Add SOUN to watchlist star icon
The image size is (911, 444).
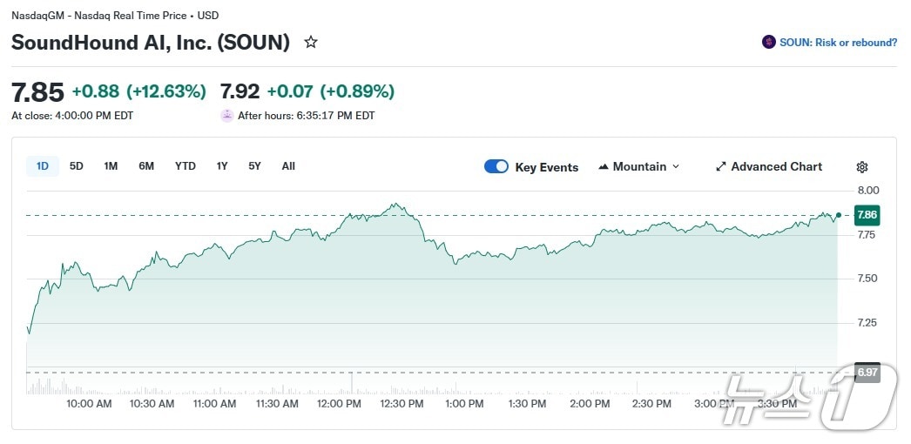(x=311, y=43)
